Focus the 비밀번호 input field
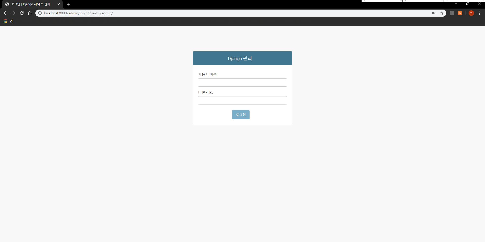The width and height of the screenshot is (485, 242). tap(243, 100)
